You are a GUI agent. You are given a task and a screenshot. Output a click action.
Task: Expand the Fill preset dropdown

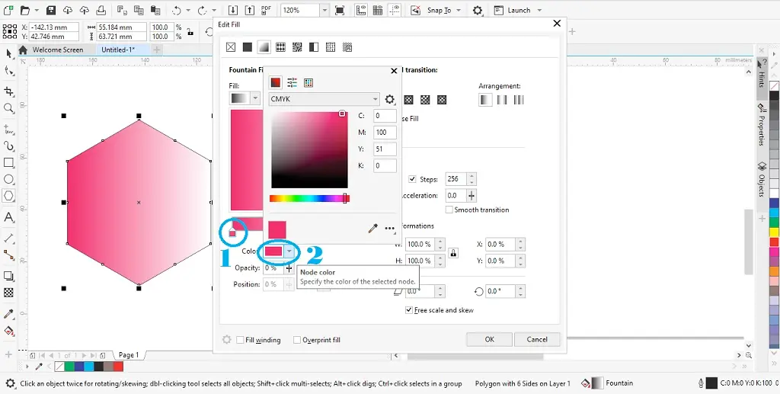256,98
